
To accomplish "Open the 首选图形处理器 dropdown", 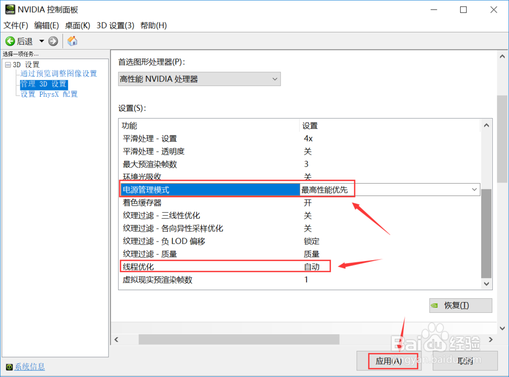I will [x=200, y=79].
